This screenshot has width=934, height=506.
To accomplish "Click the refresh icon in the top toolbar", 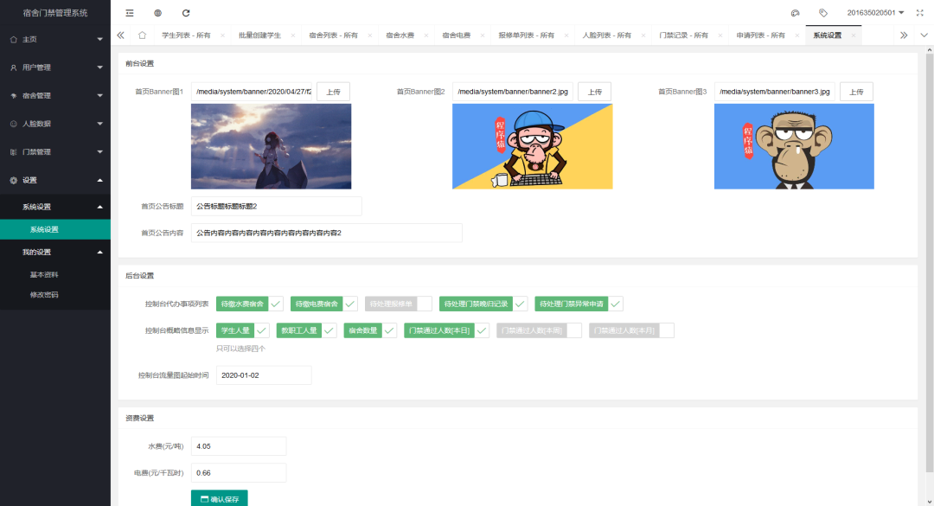I will (186, 13).
